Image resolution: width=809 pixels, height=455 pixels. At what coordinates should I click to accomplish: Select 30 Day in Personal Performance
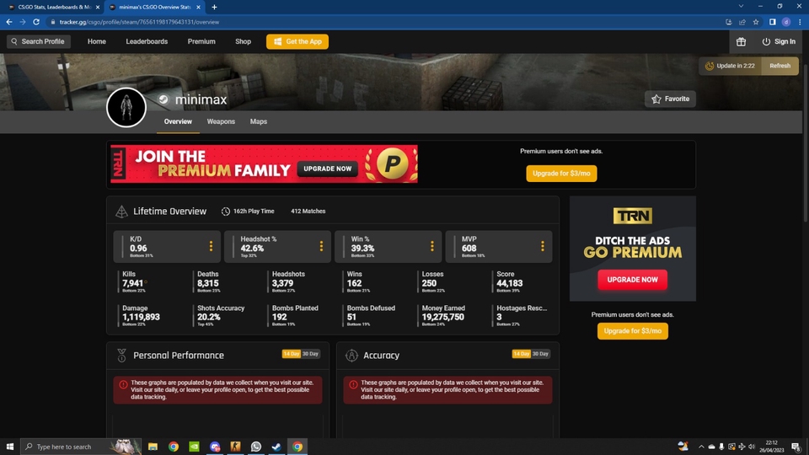(311, 354)
